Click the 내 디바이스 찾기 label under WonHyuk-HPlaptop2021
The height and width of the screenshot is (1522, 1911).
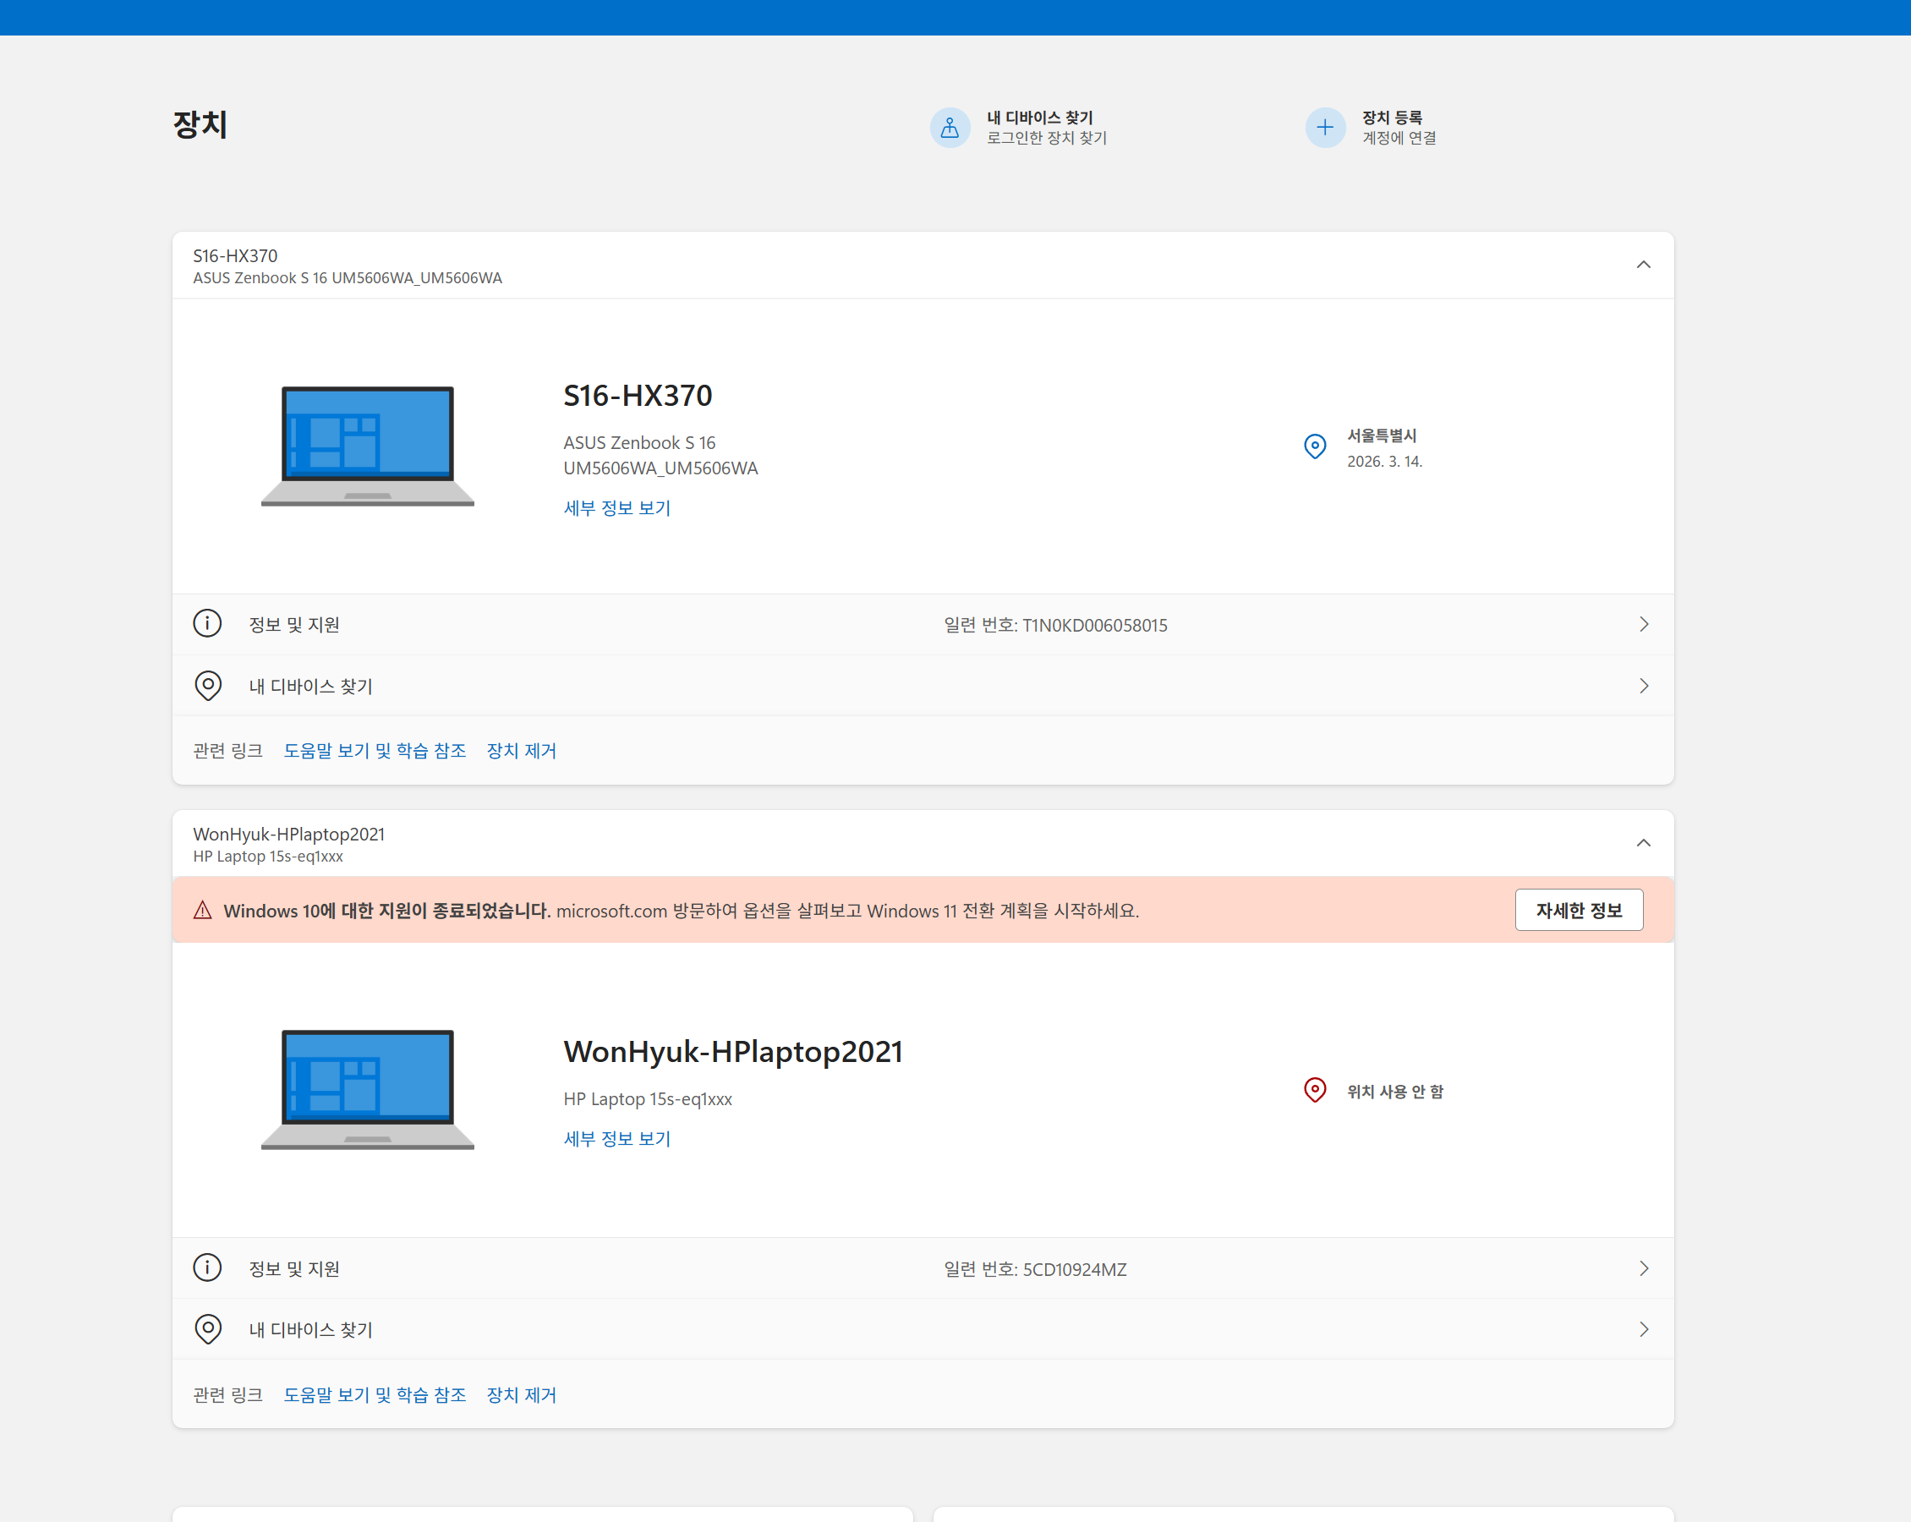point(311,1331)
